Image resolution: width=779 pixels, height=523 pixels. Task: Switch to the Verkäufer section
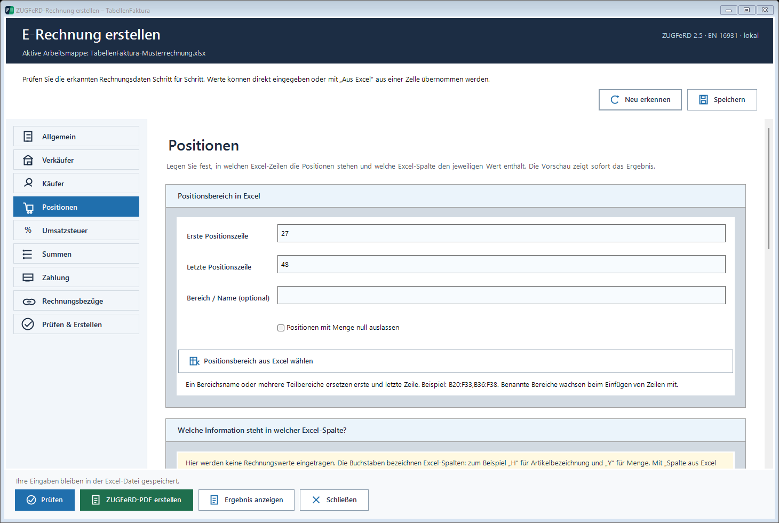point(76,160)
